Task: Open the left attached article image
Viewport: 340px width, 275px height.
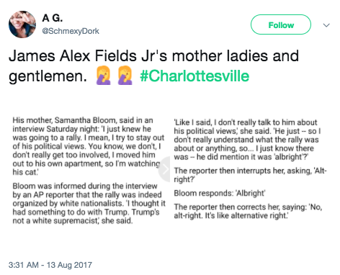Action: 89,170
